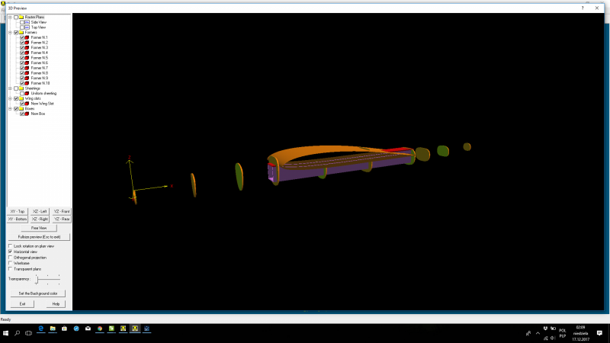
Task: Collapse the Formers tree node
Action: click(10, 32)
